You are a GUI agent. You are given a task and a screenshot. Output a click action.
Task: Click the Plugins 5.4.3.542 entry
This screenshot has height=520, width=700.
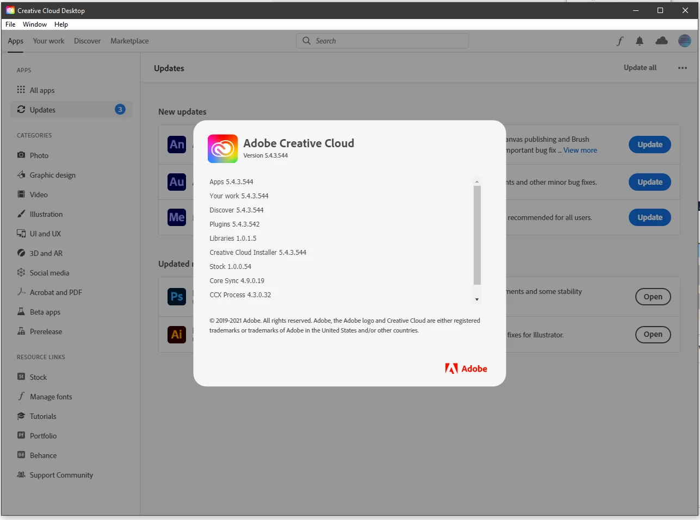[x=234, y=224]
